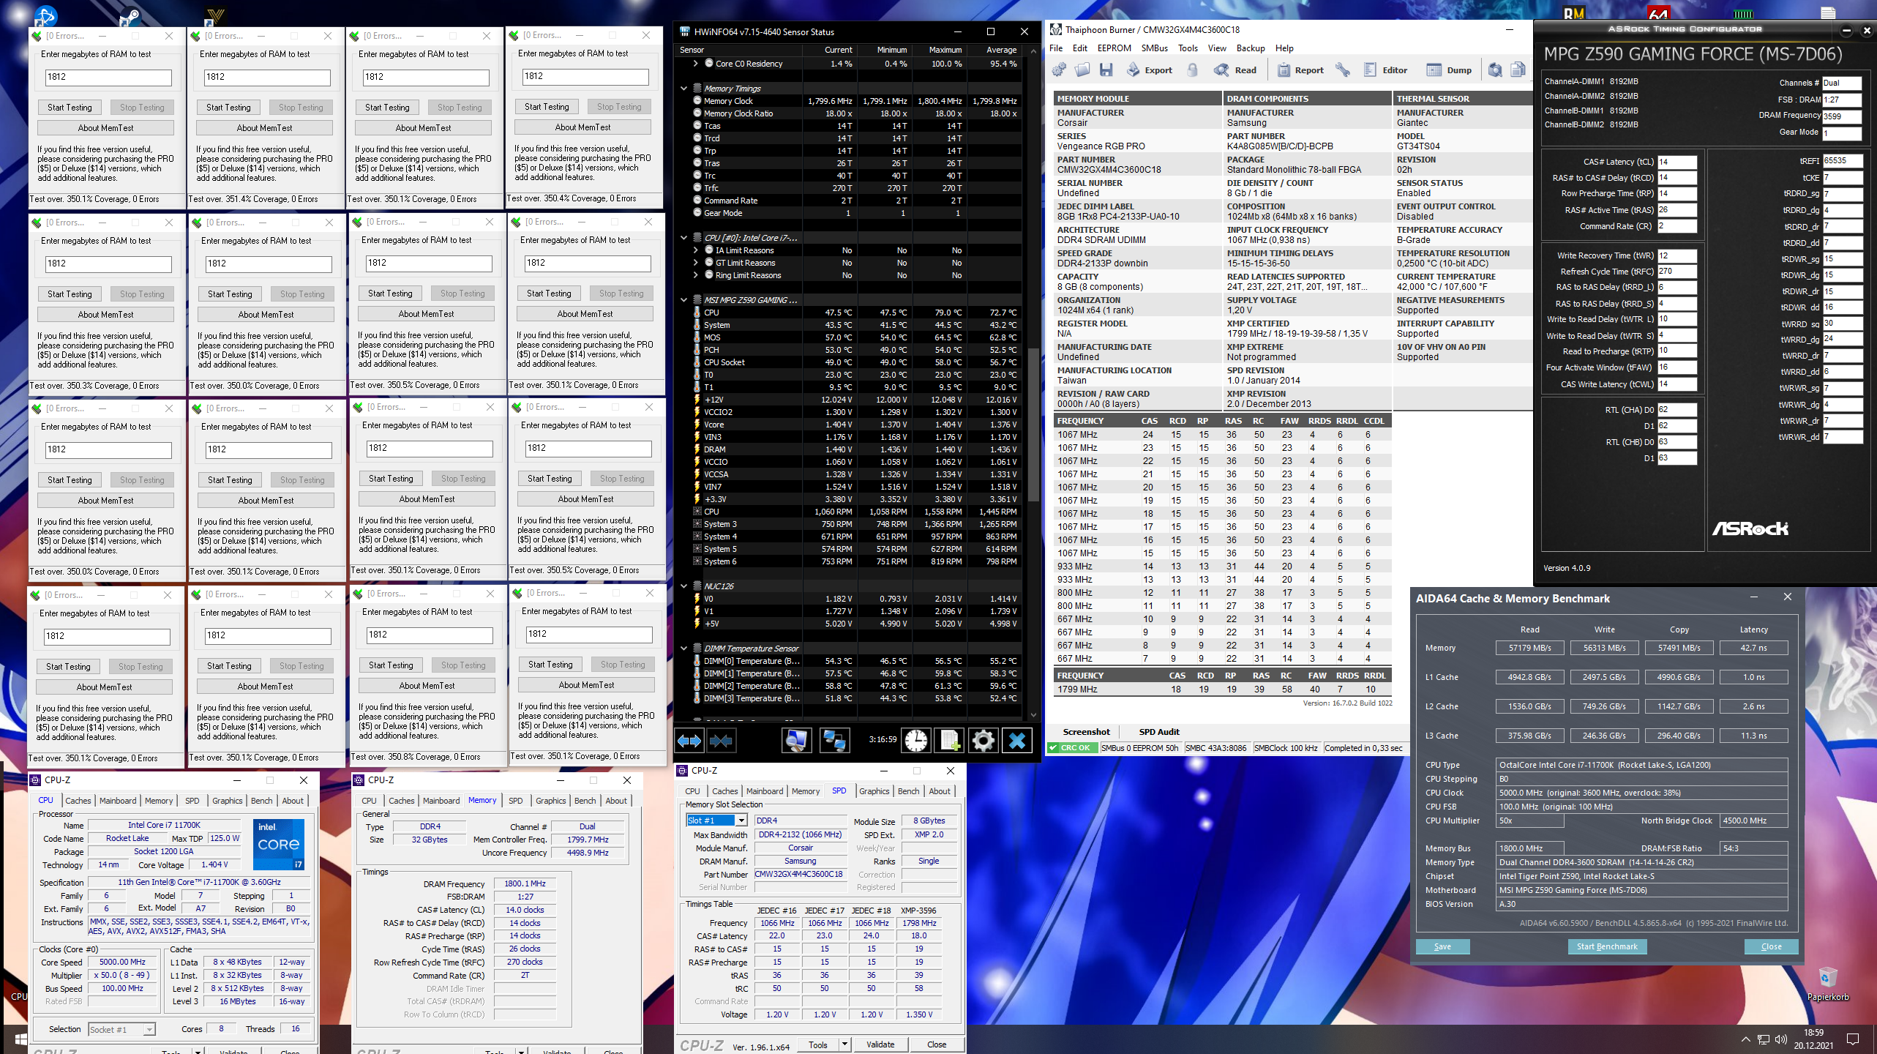Screen dimensions: 1877x1054
Task: Click Thaiphoon Burner open folder icon
Action: click(x=1082, y=70)
